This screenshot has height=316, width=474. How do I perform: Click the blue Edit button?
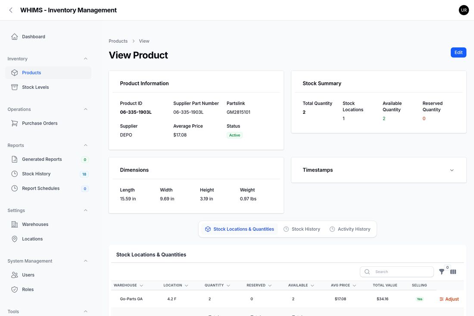[x=458, y=52]
